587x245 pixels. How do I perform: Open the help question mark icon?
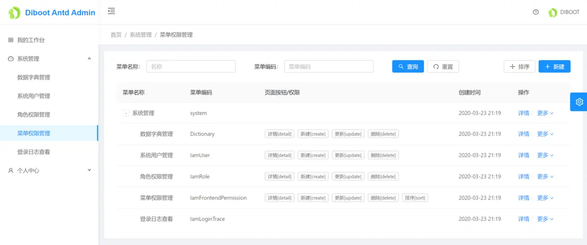tap(536, 12)
